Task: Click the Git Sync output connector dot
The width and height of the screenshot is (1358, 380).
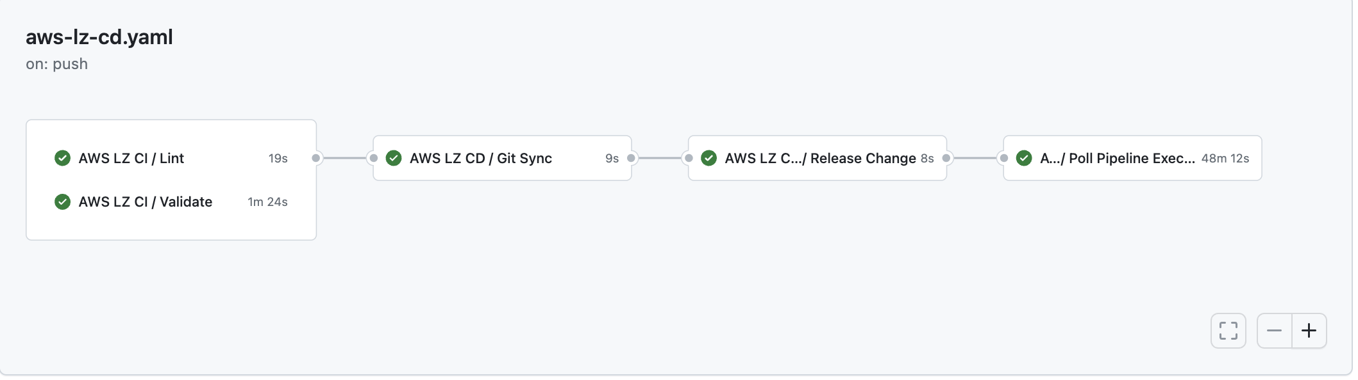Action: [631, 158]
